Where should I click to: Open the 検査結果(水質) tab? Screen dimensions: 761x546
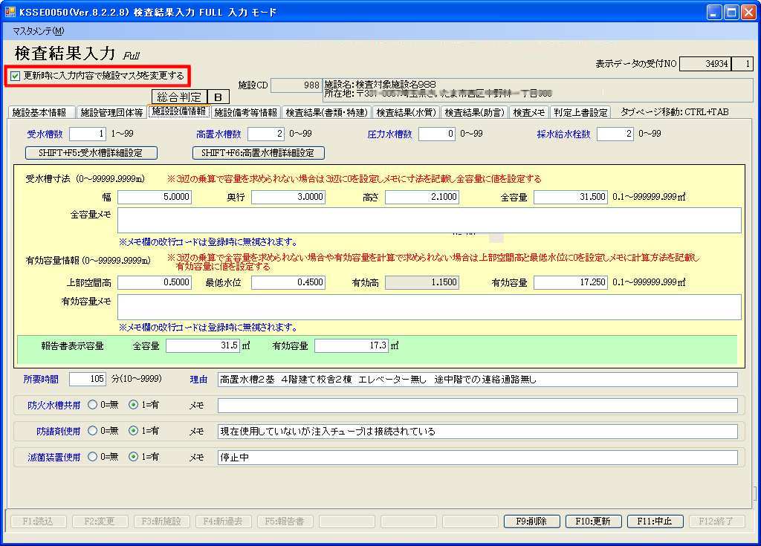coord(404,113)
